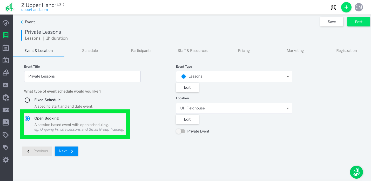Open the calendar day icon in sidebar

click(6, 60)
